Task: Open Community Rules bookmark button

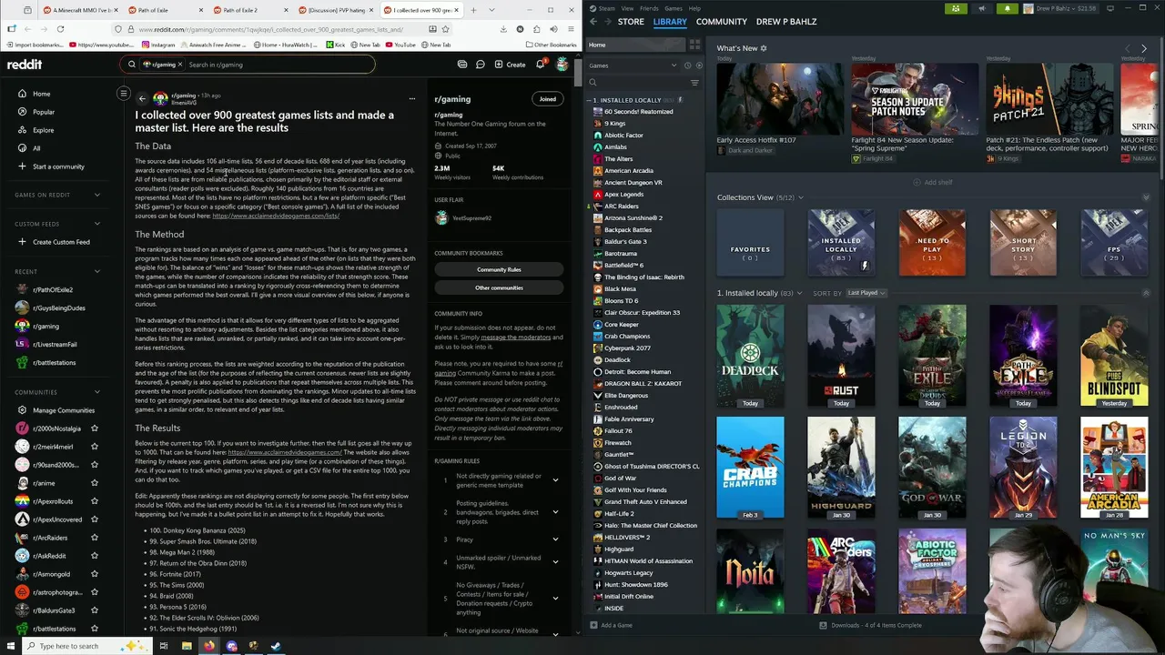Action: click(499, 269)
